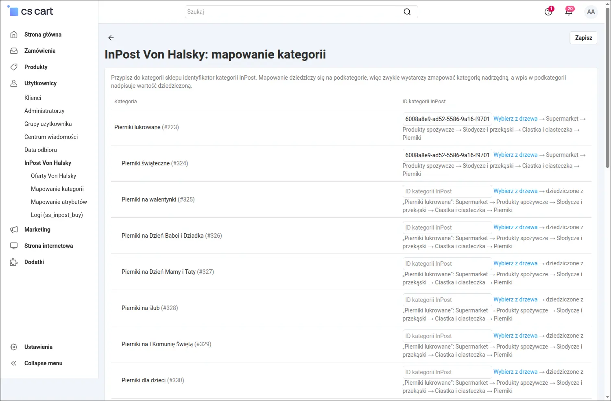Click the Produkty tag icon
611x401 pixels.
pos(14,67)
